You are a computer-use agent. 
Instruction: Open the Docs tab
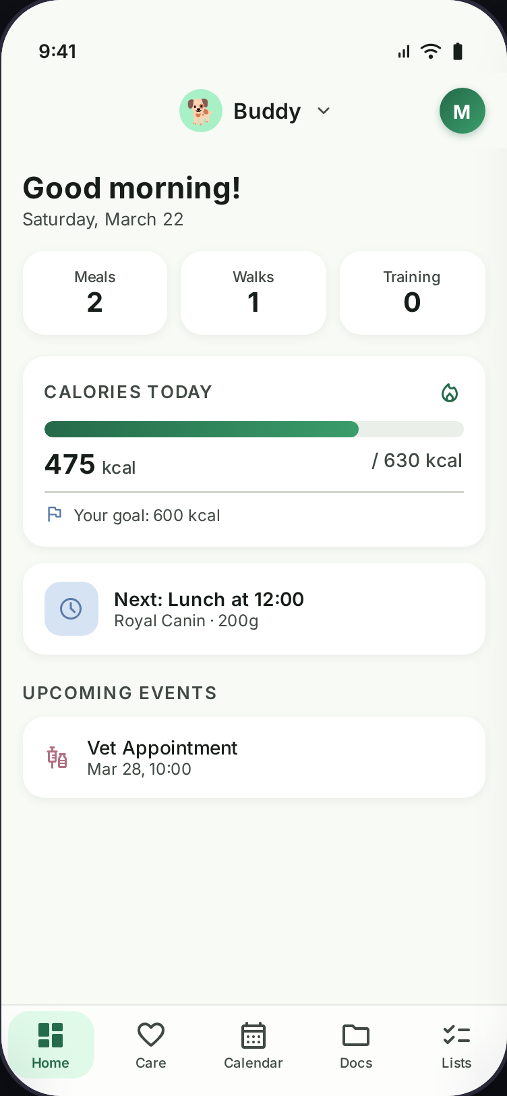[x=356, y=1045]
